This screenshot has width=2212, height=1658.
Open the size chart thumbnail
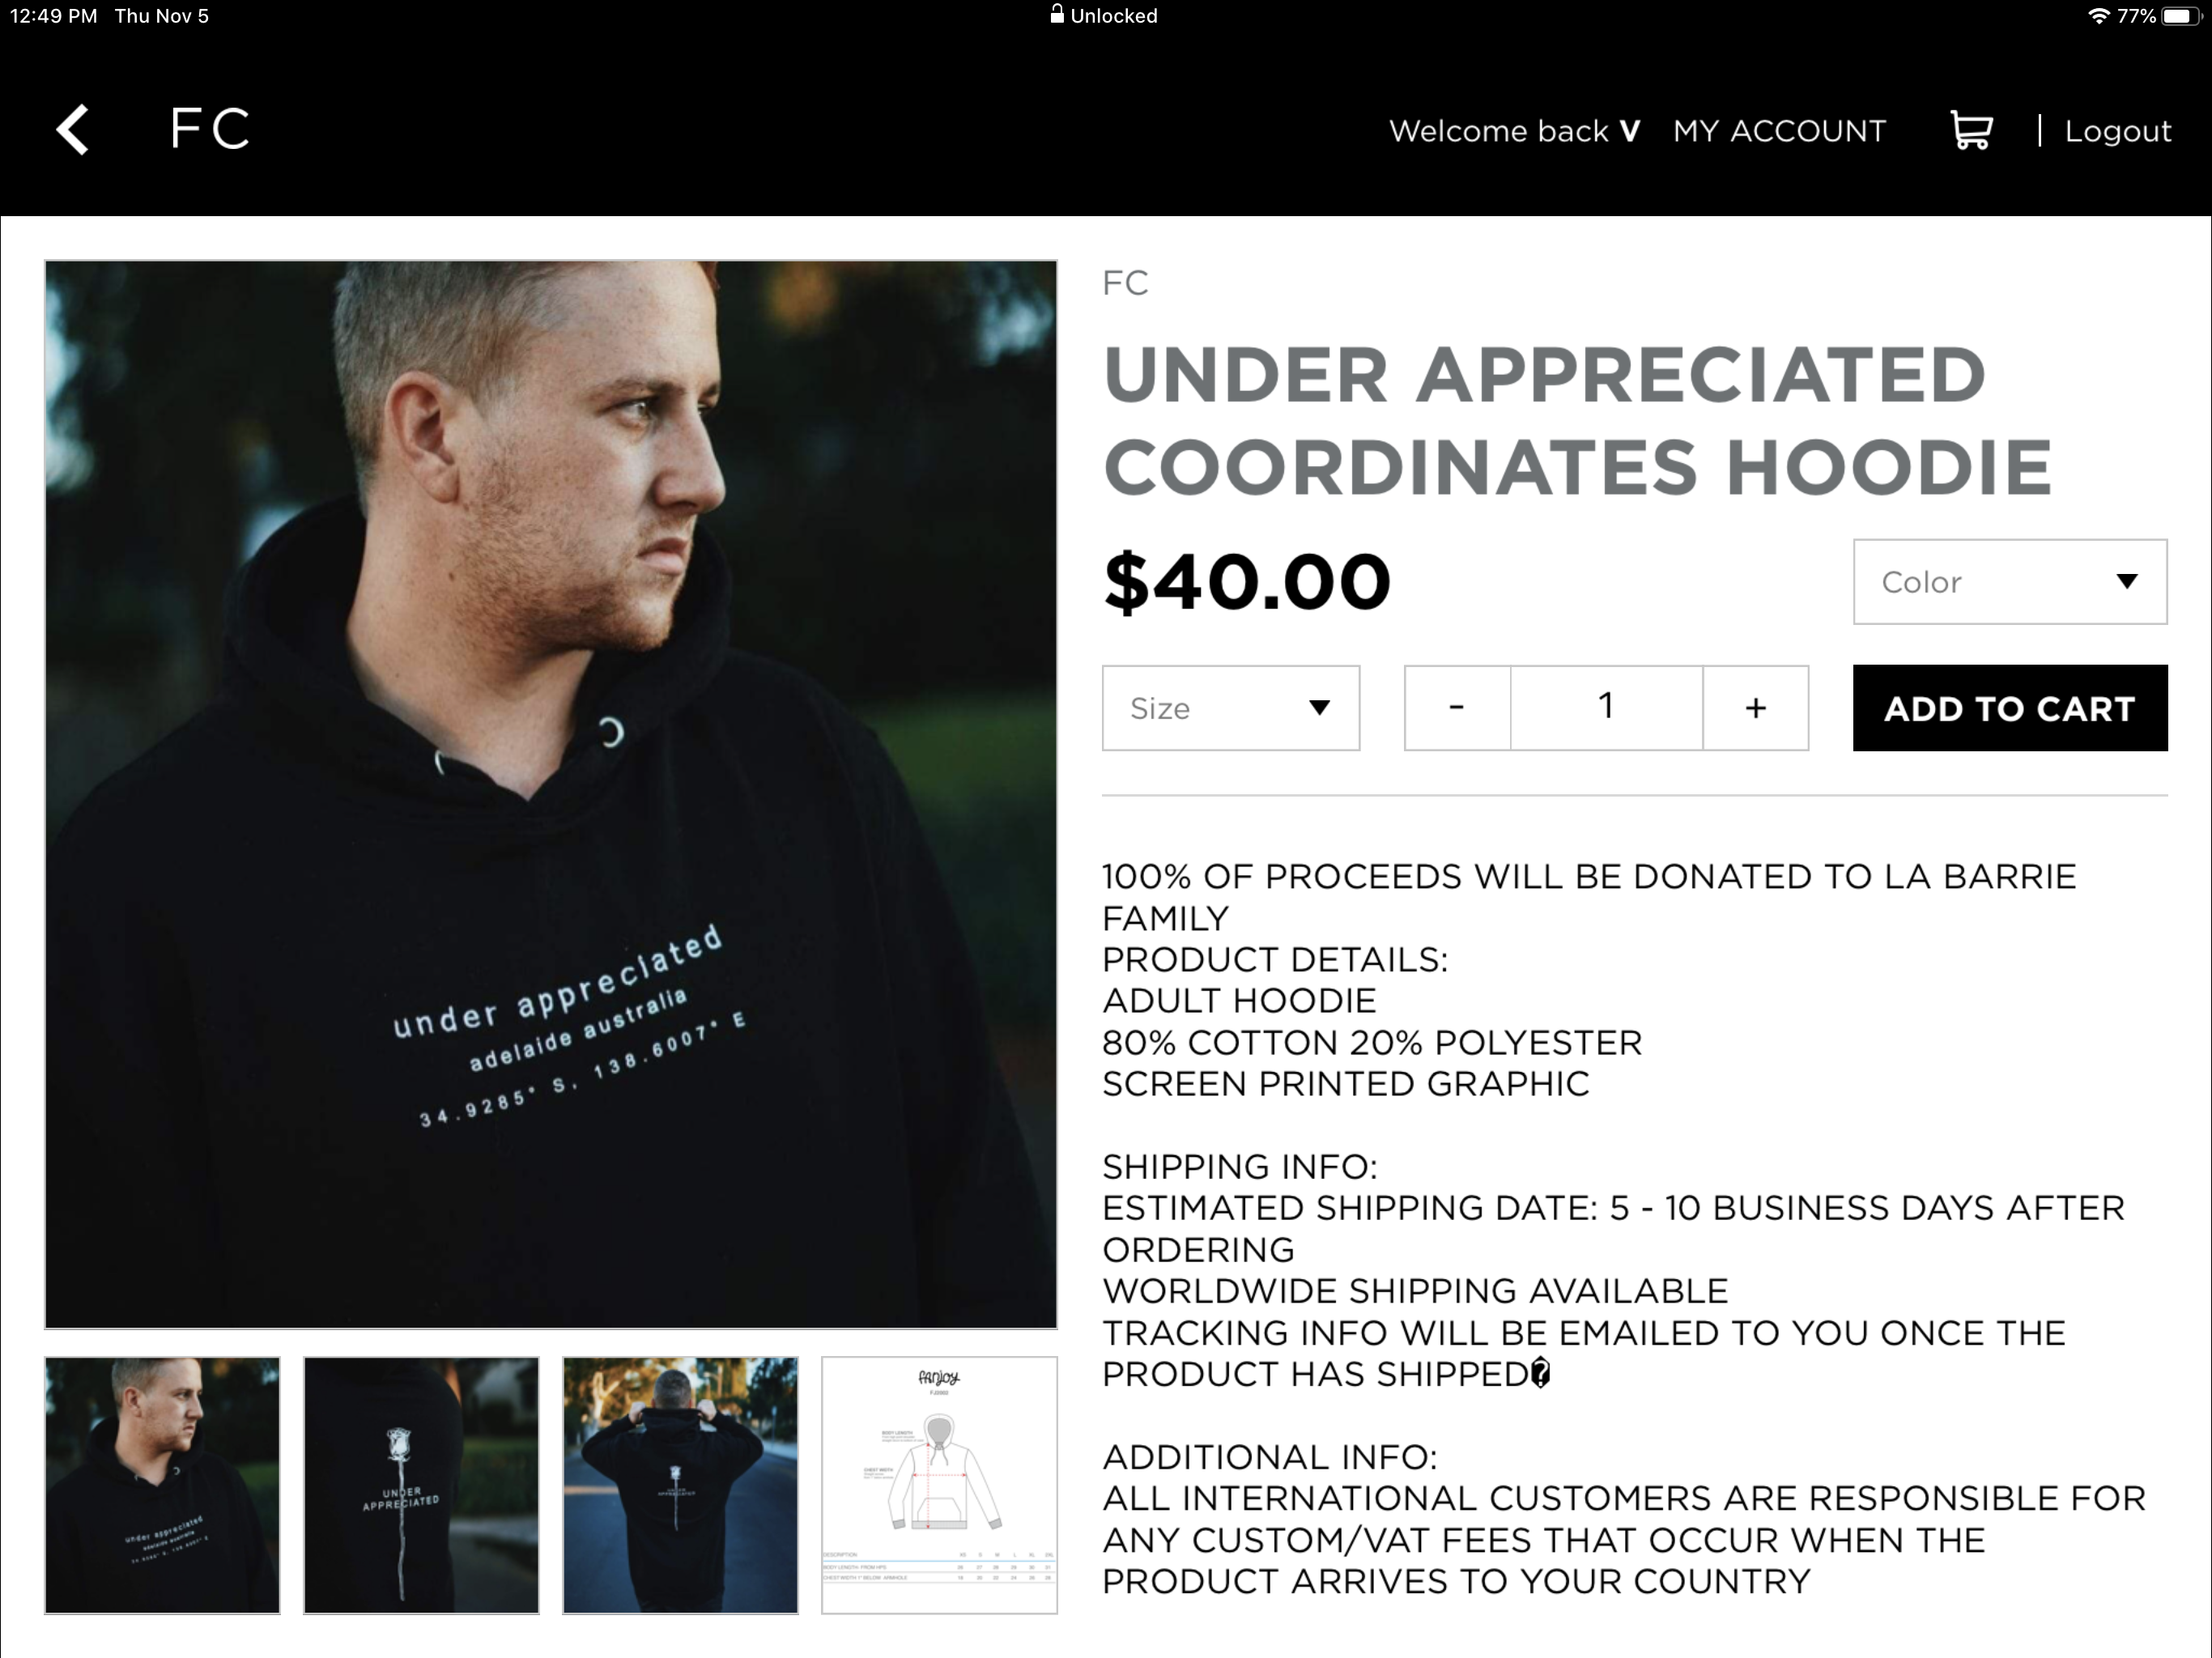939,1484
